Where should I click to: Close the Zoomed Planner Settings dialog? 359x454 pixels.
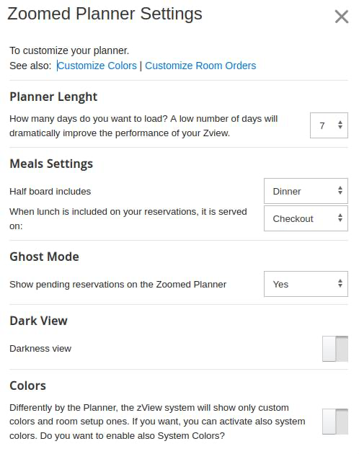(341, 17)
